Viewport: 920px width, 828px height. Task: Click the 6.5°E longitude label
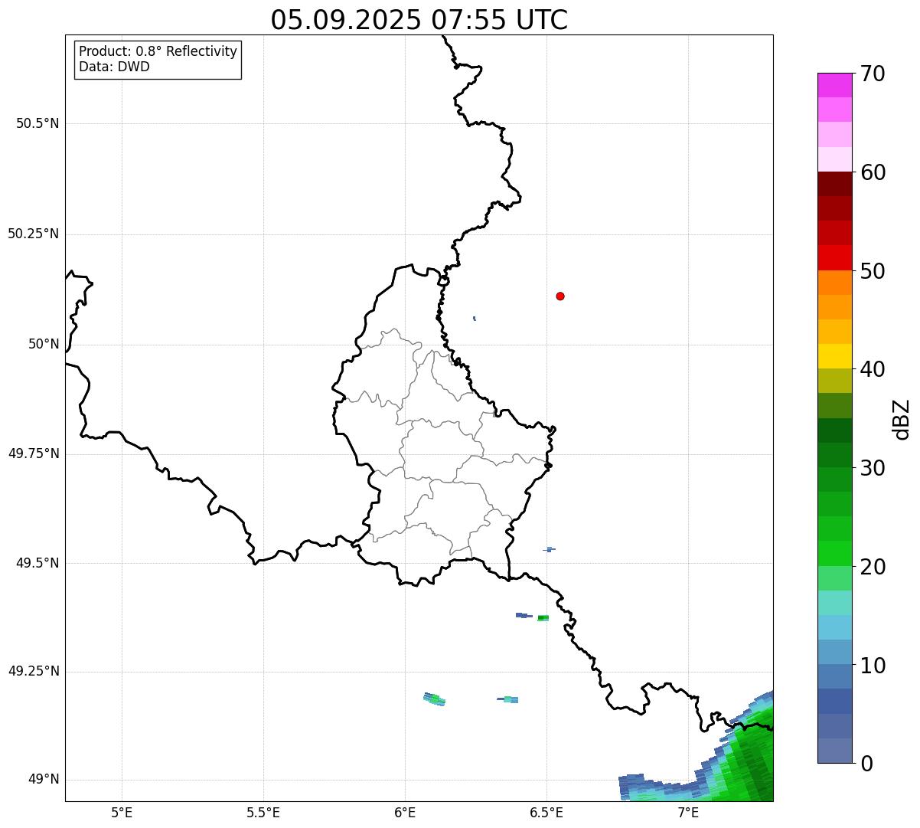click(x=546, y=812)
